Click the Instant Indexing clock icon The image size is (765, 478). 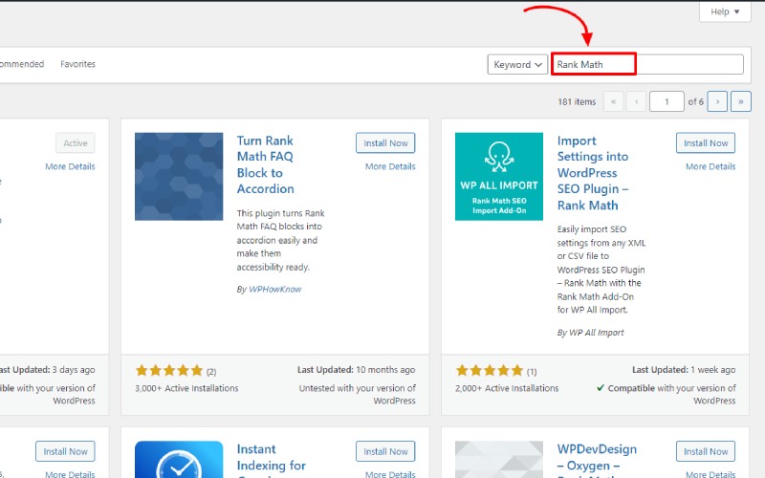(x=179, y=460)
